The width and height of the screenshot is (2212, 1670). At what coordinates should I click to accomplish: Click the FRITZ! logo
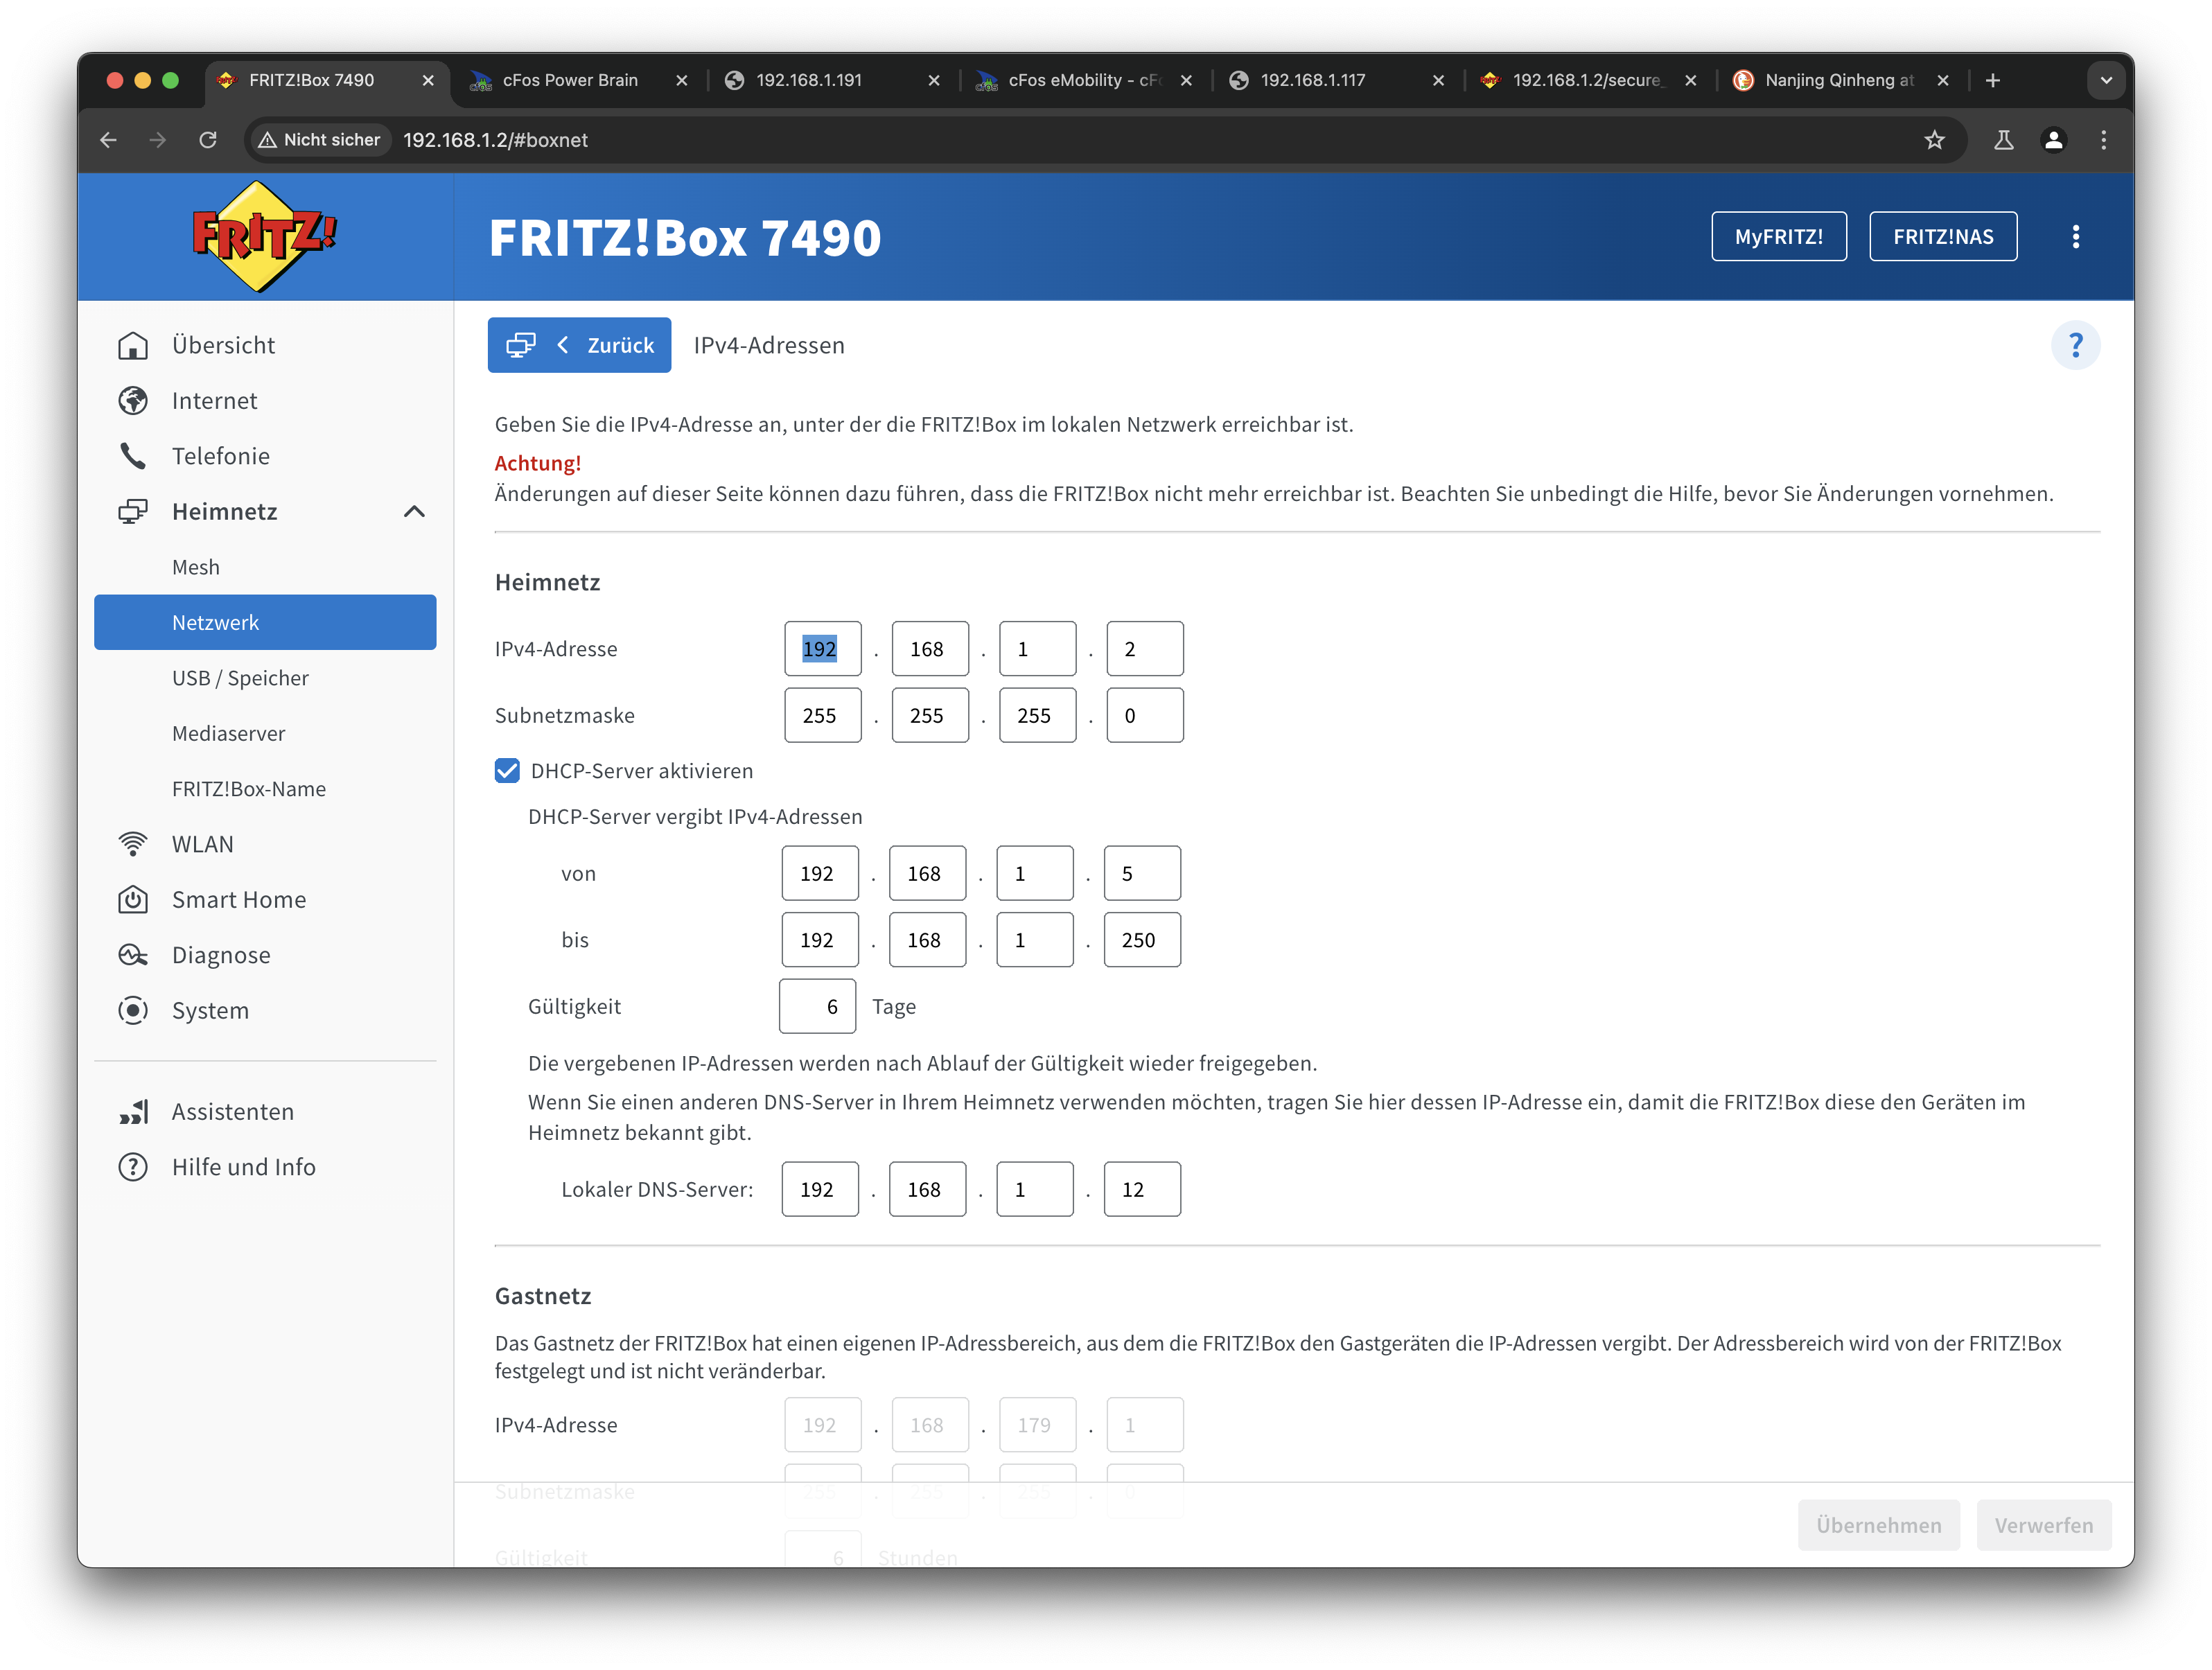(x=264, y=236)
